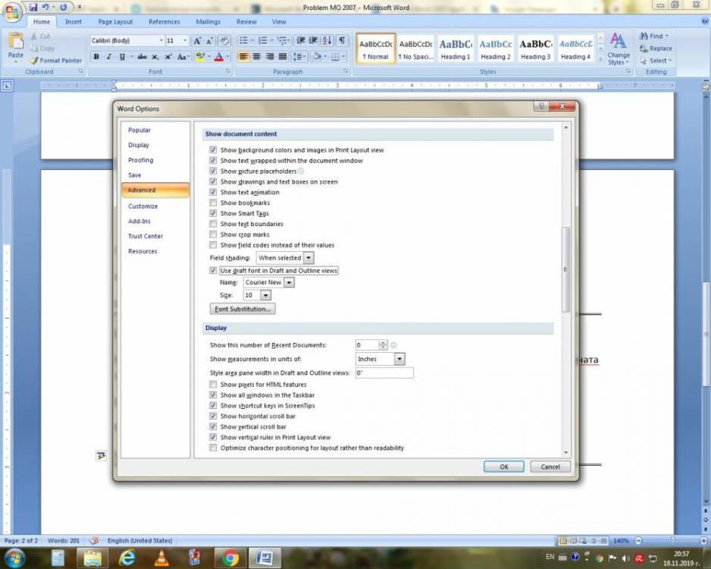Open Change Styles menu
This screenshot has height=569, width=711.
(x=619, y=49)
